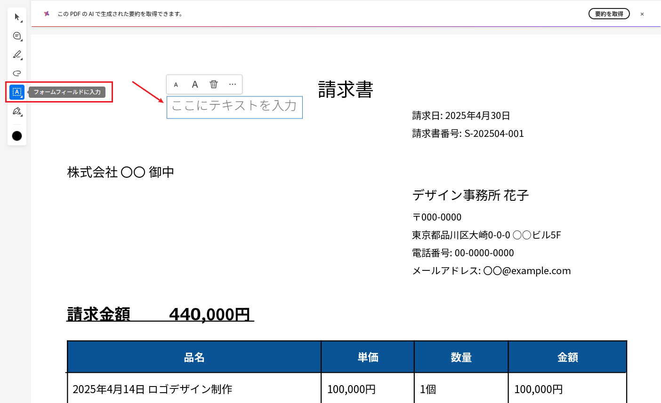Click デザイン事務所 花子 text
Screen dimensions: 661x403
tap(471, 195)
